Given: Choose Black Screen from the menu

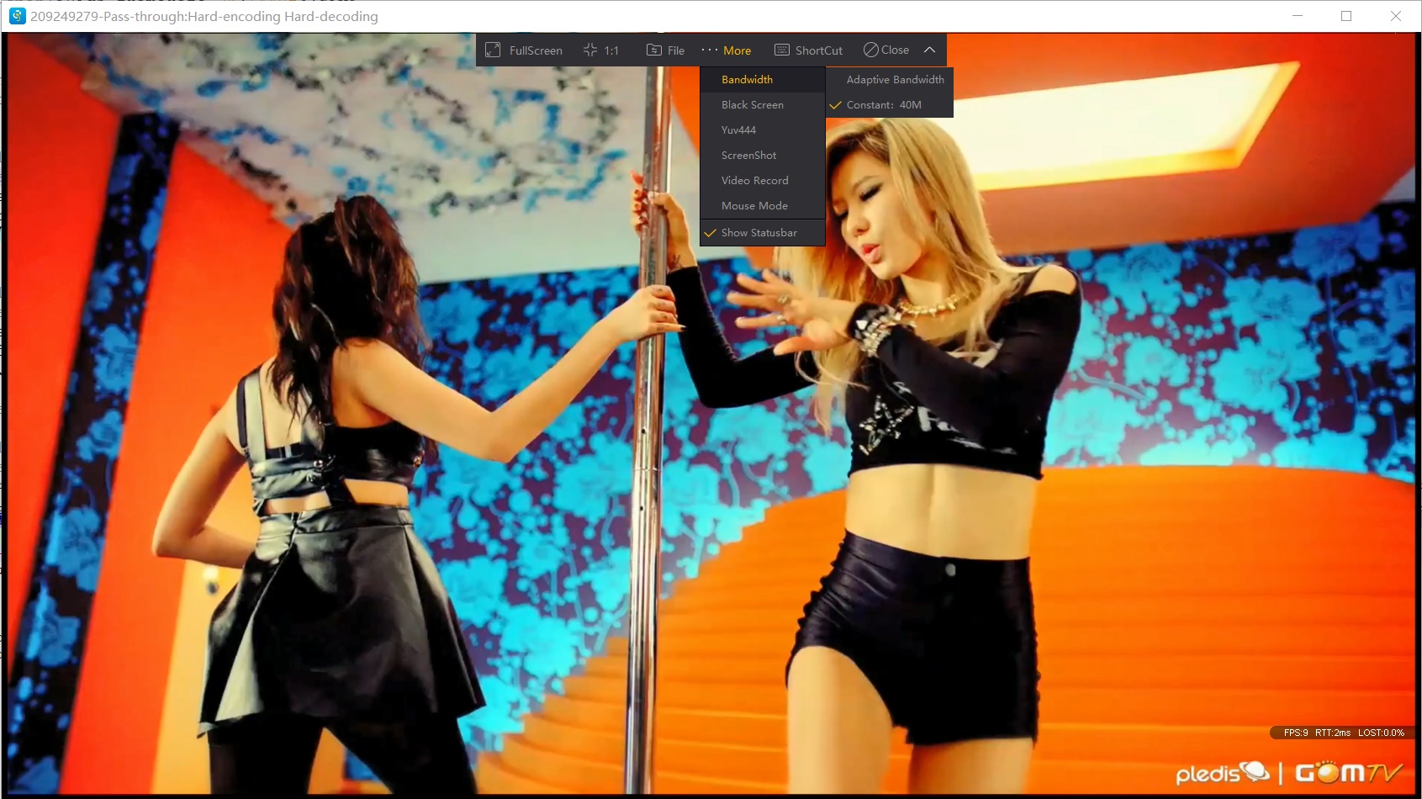Looking at the screenshot, I should (752, 105).
